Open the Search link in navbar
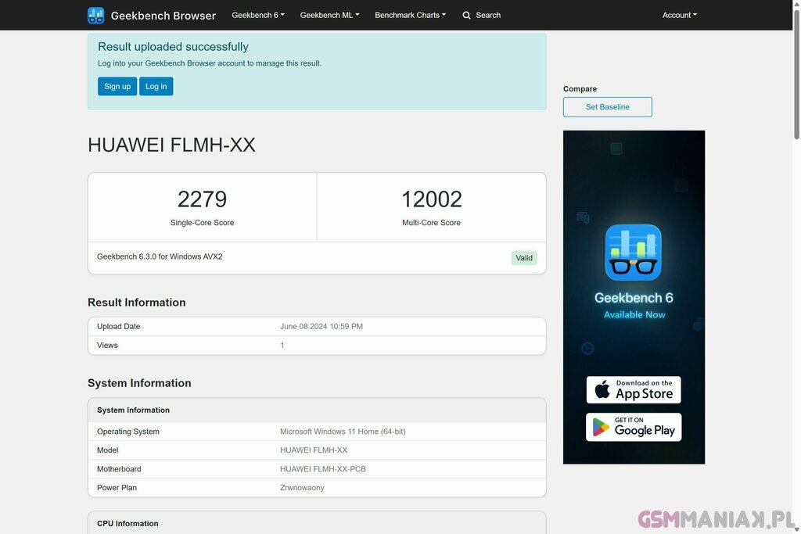This screenshot has width=801, height=534. point(482,16)
